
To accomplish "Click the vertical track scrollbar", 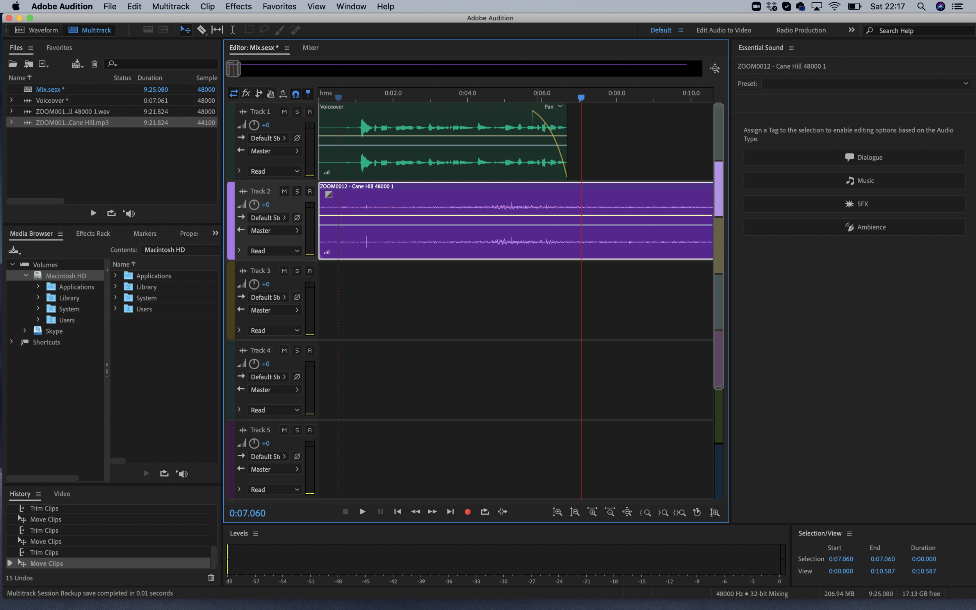I will (x=718, y=246).
